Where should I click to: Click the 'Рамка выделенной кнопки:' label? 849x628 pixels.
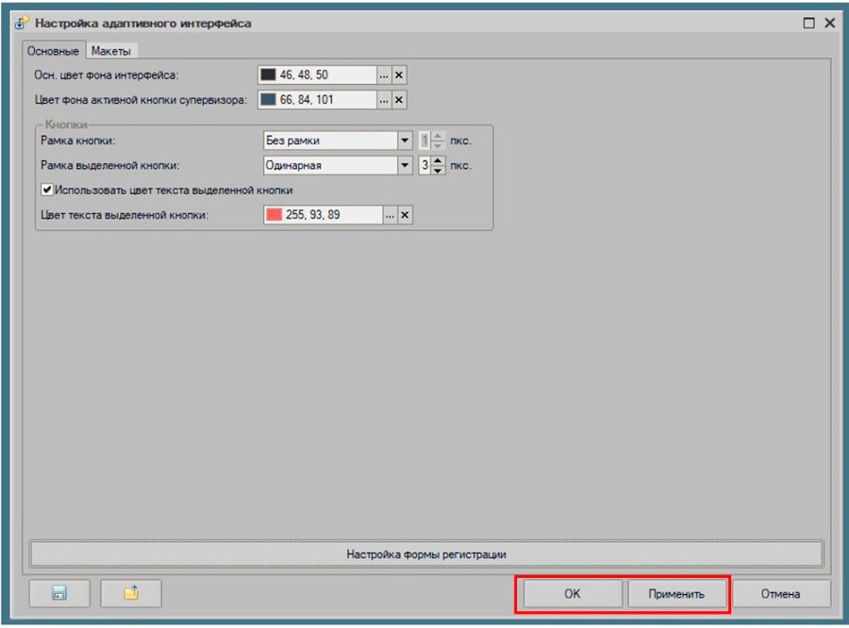[110, 165]
